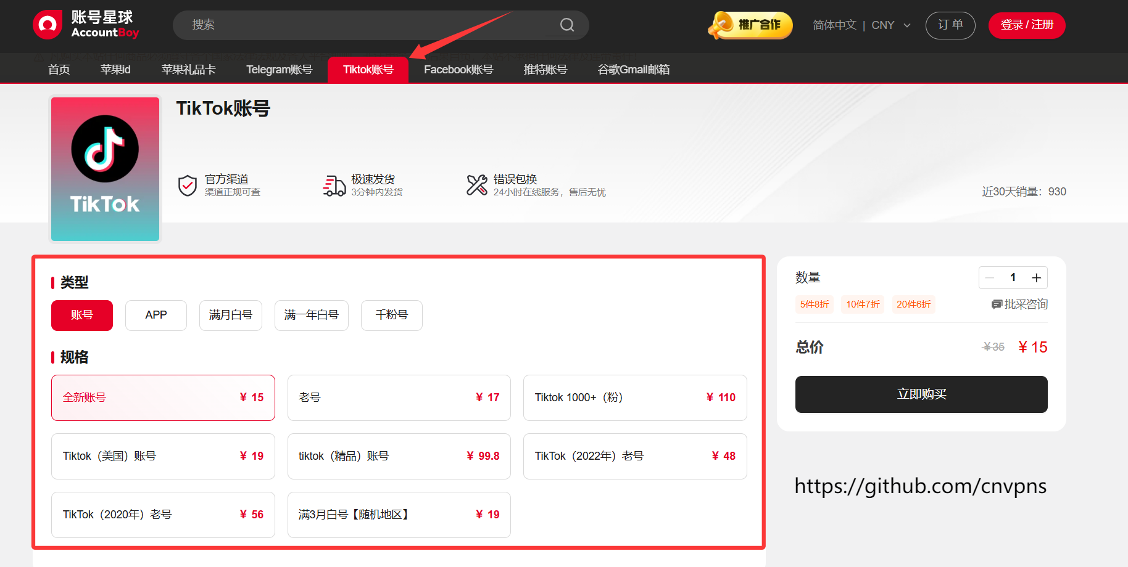Screen dimensions: 1128x567
Task: Click the official channel shield icon
Action: click(188, 186)
